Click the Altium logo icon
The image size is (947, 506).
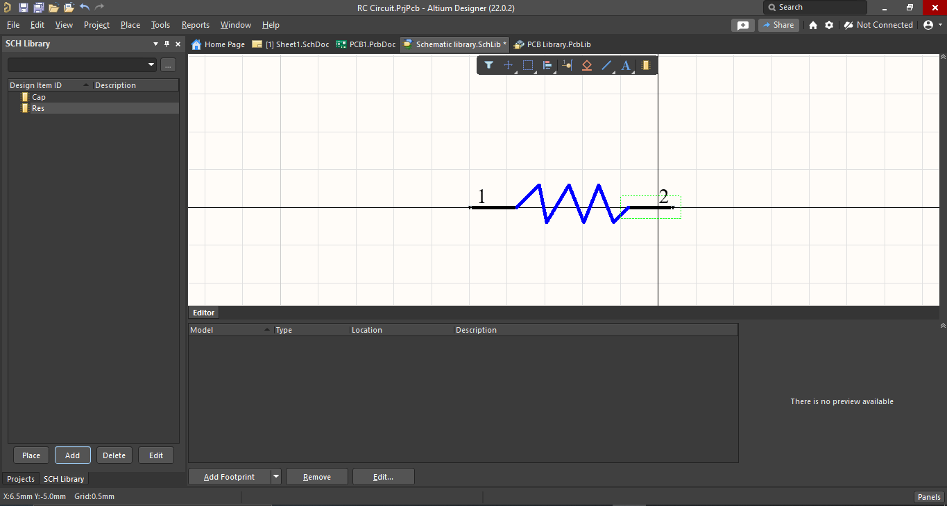click(x=6, y=8)
